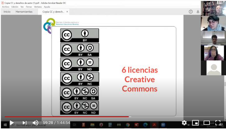The height and width of the screenshot is (129, 226).
Task: Switch to the Herramientas tab
Action: pyautogui.click(x=24, y=12)
